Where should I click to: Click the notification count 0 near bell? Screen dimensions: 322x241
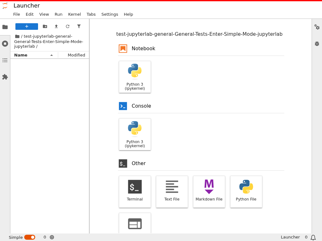pyautogui.click(x=306, y=237)
